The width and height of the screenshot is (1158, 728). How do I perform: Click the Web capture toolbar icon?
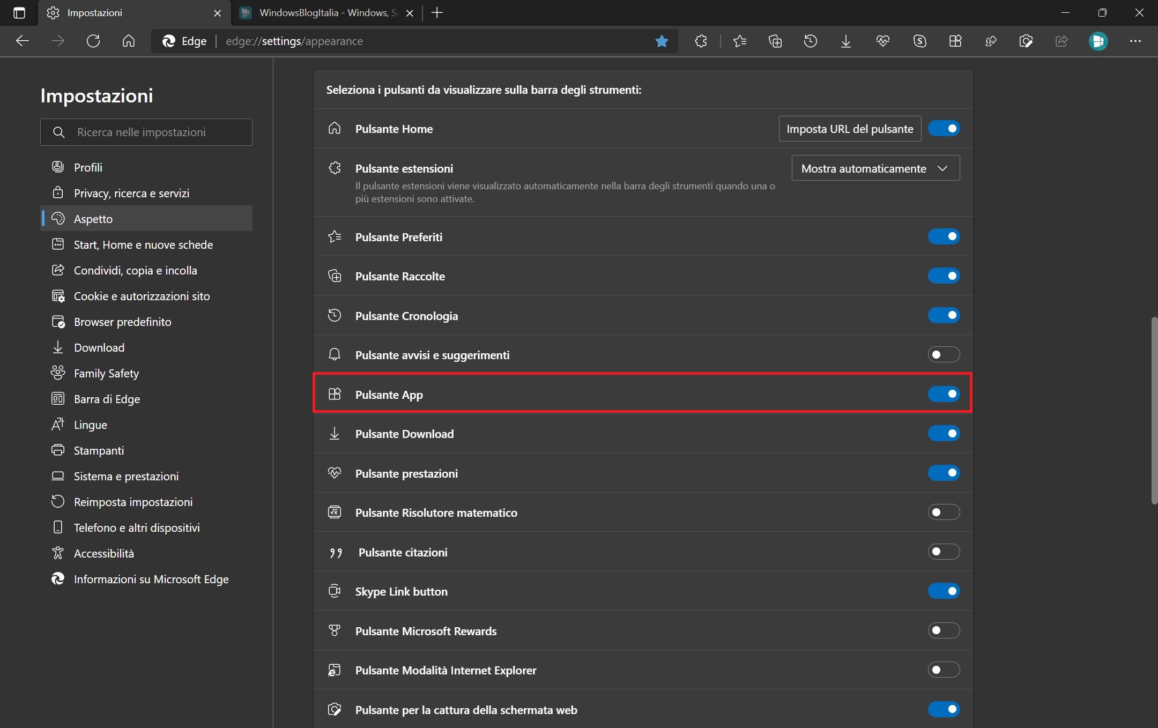(x=1026, y=41)
